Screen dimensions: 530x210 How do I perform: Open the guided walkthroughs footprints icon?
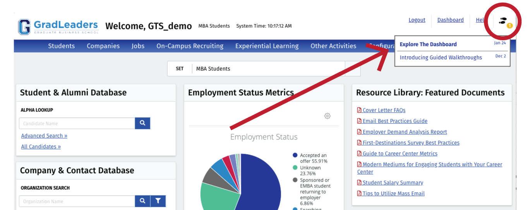pyautogui.click(x=503, y=21)
